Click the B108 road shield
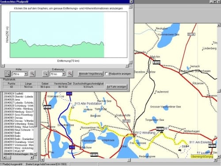The width and height of the screenshot is (221, 166). (126, 121)
